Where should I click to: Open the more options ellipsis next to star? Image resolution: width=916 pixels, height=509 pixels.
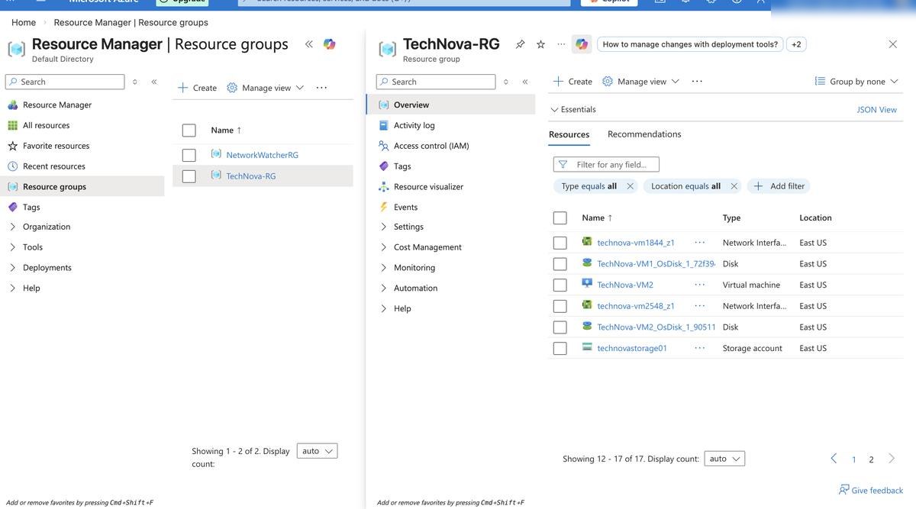pyautogui.click(x=561, y=44)
